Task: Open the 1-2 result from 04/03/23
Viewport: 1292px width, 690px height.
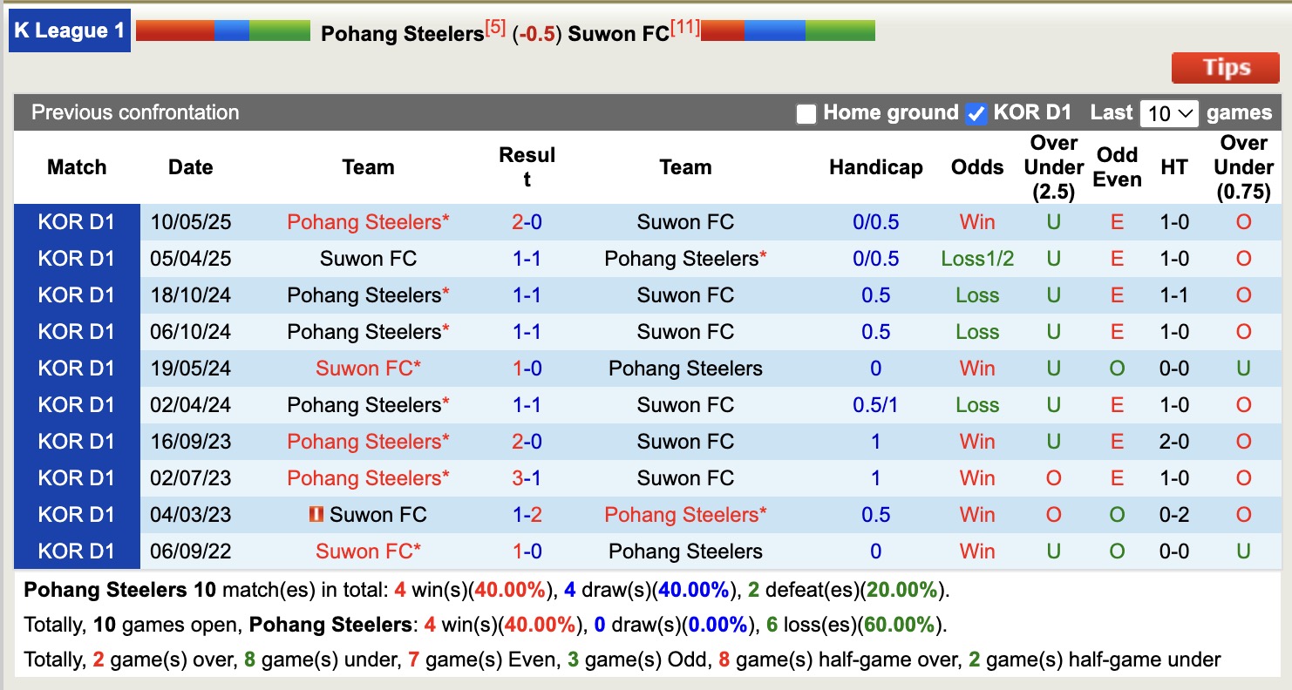Action: point(527,515)
